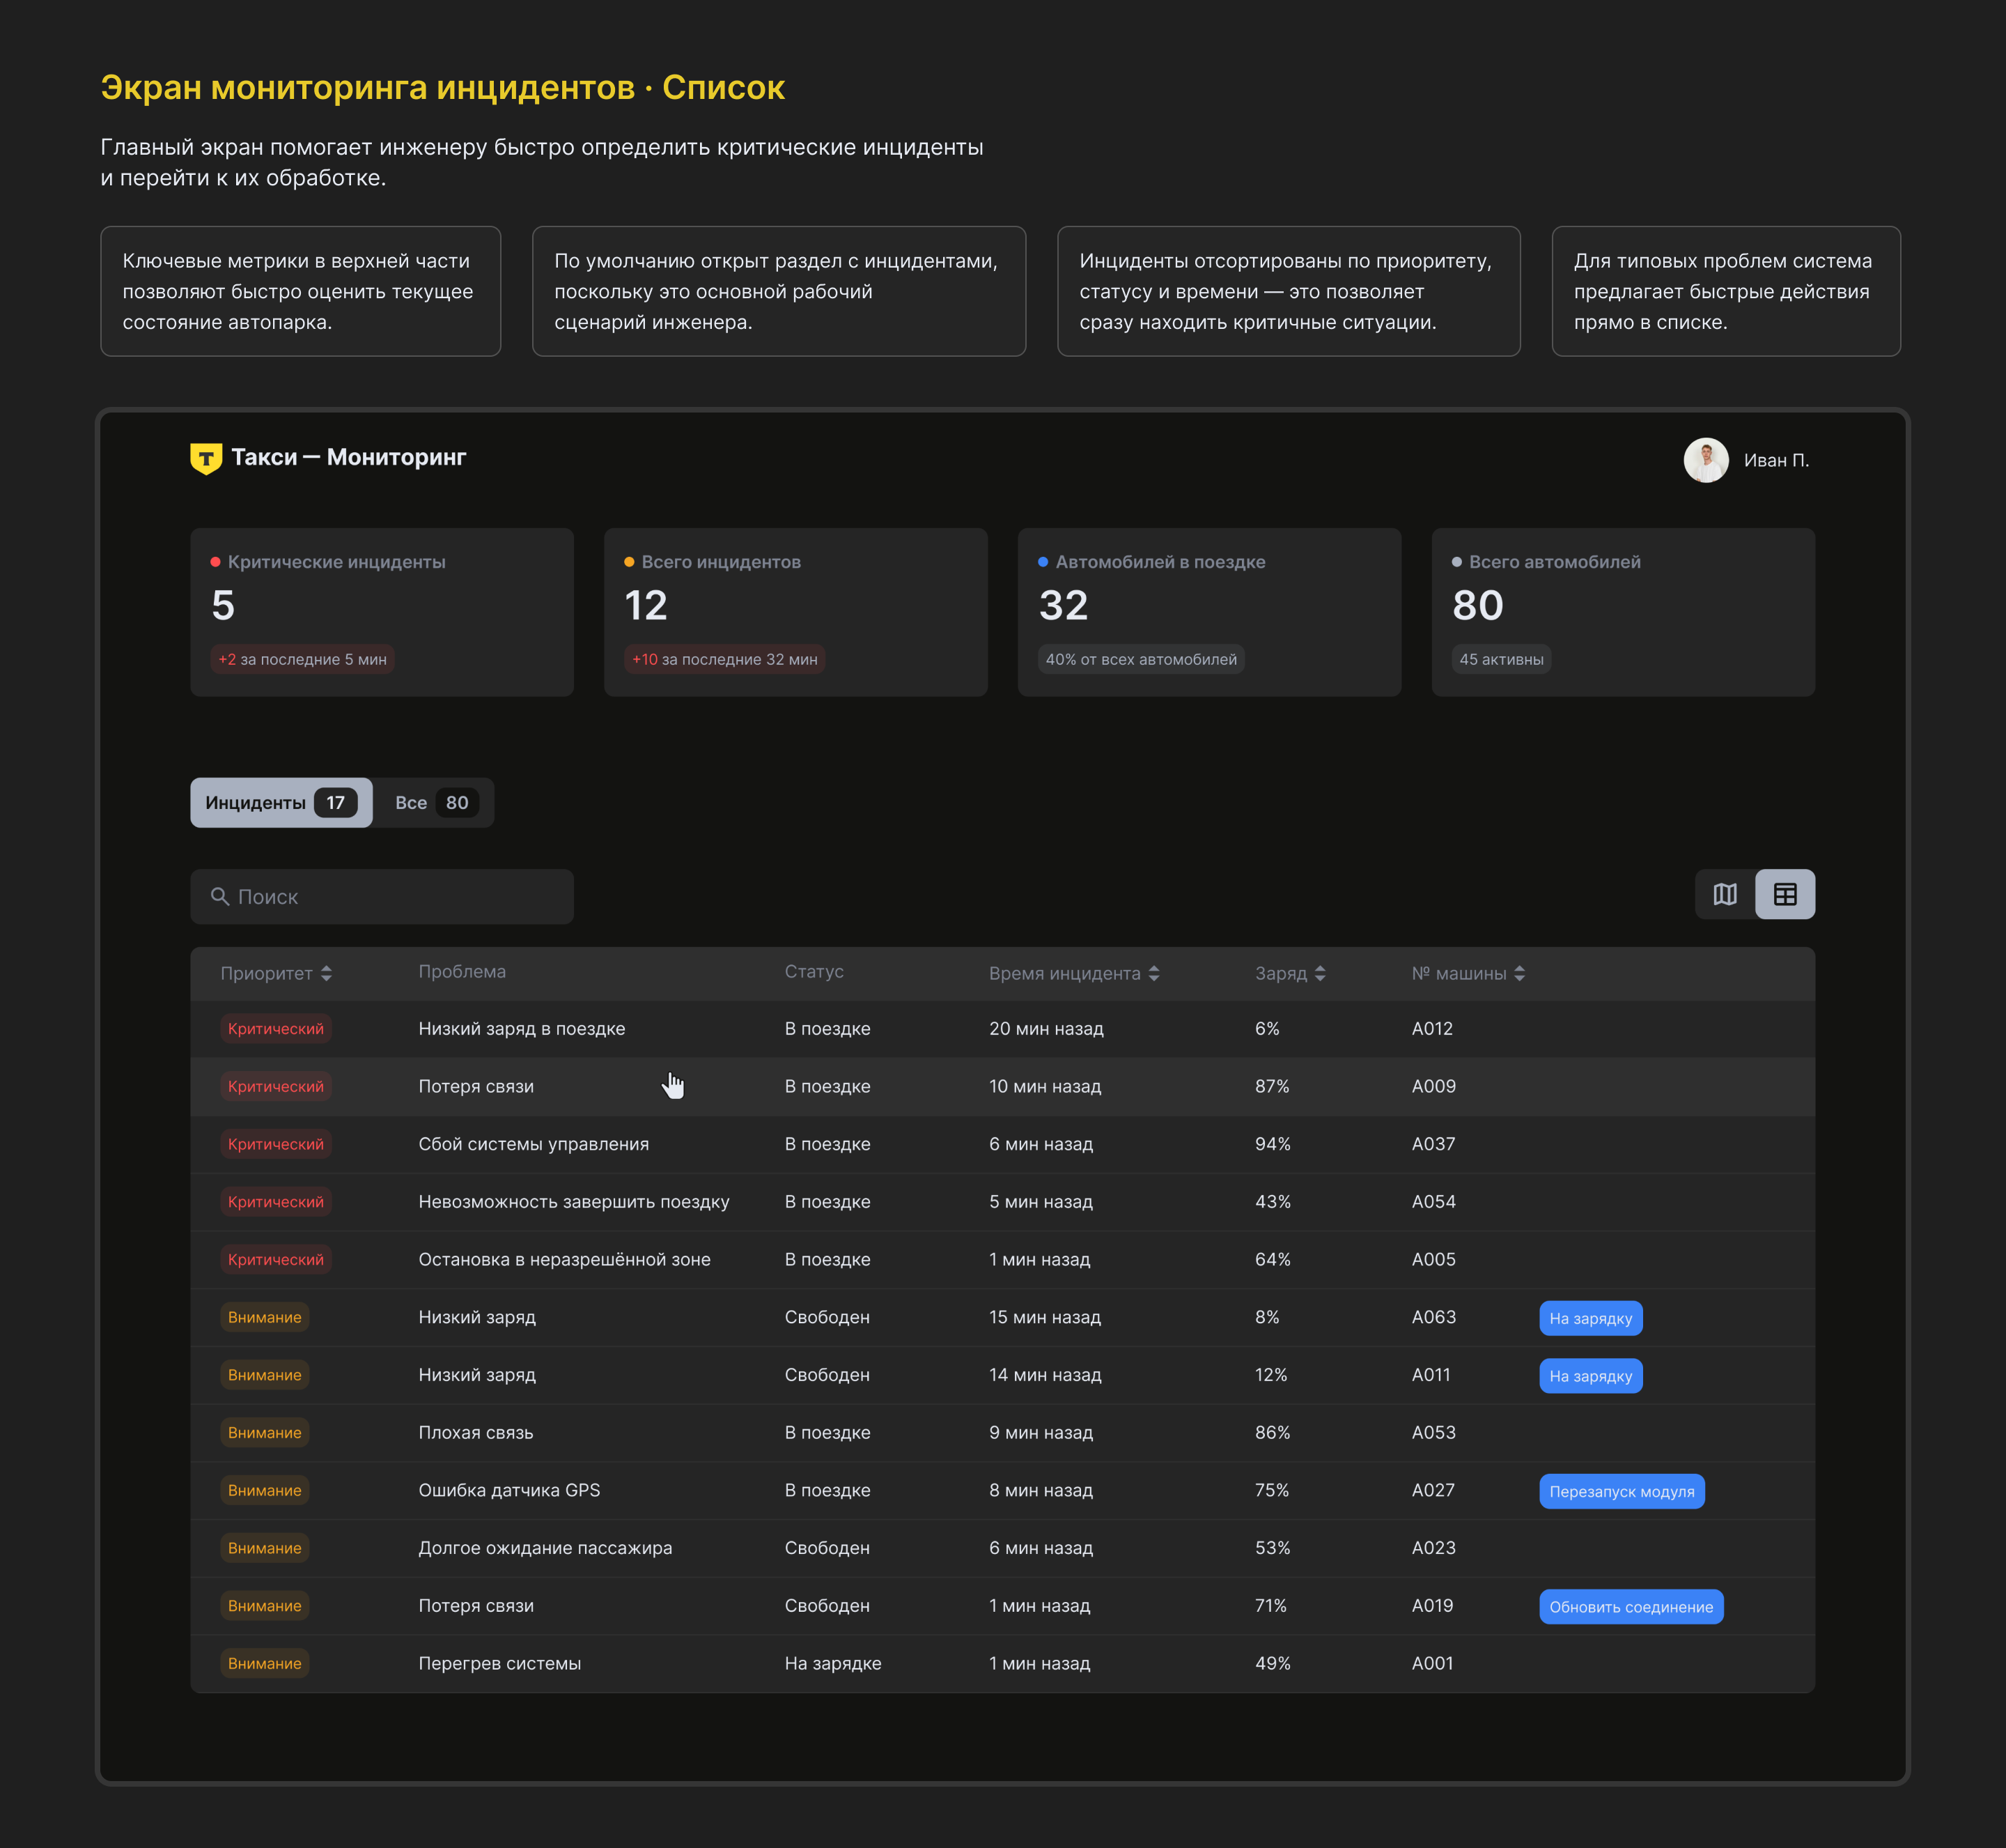Focus the Поиск search field
The width and height of the screenshot is (2006, 1848).
coord(382,896)
